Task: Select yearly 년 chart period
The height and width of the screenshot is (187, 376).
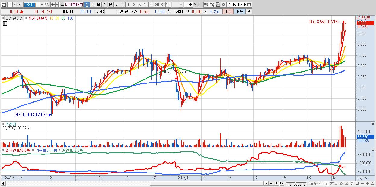Action: (x=104, y=5)
